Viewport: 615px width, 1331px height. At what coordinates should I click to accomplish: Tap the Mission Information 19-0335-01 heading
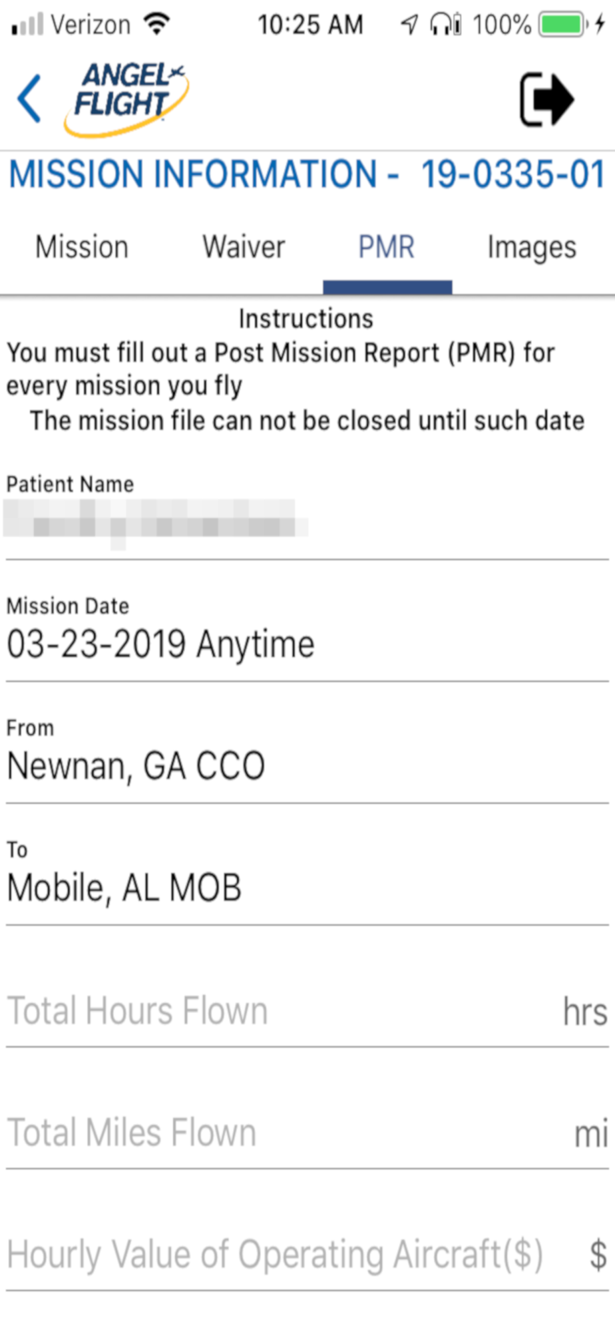[x=307, y=174]
